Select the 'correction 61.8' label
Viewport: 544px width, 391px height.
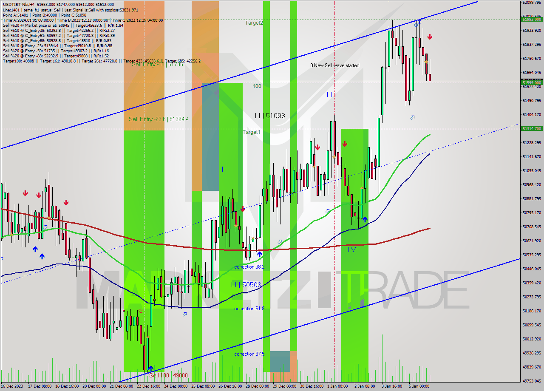click(x=249, y=309)
